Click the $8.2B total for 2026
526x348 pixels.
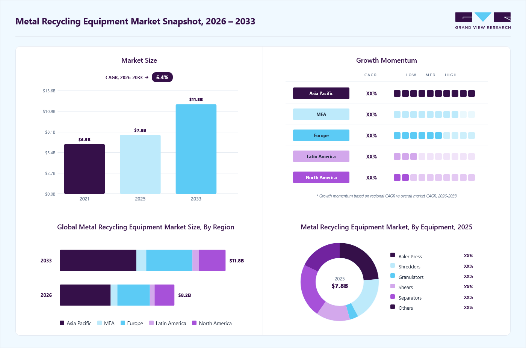tap(184, 295)
